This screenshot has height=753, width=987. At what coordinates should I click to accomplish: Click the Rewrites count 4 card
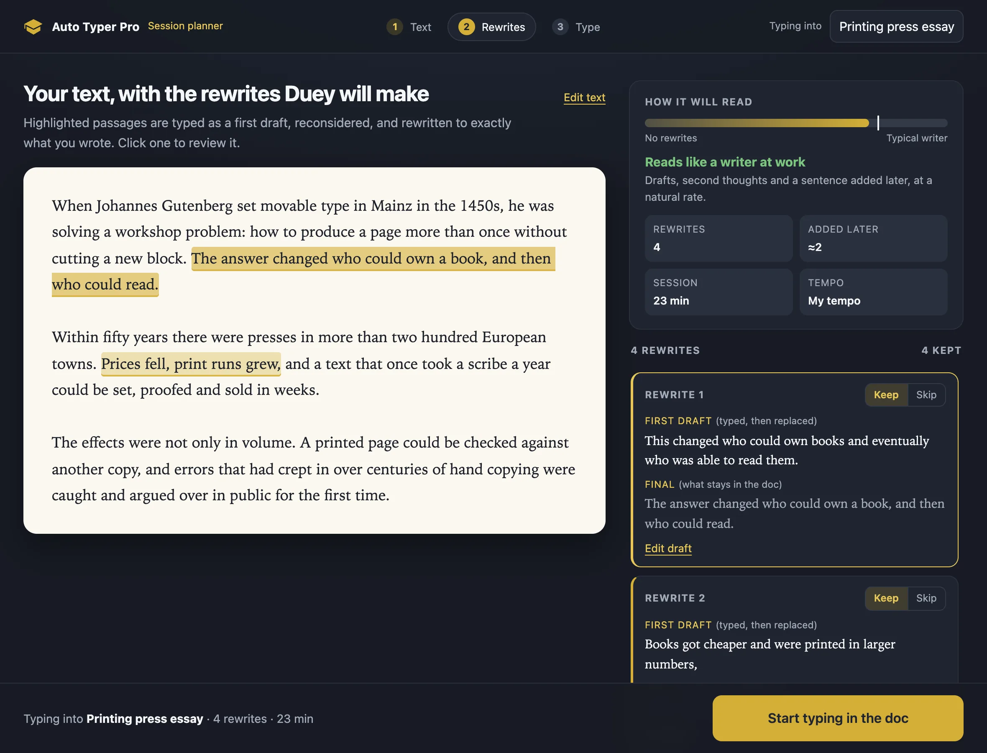pyautogui.click(x=719, y=238)
